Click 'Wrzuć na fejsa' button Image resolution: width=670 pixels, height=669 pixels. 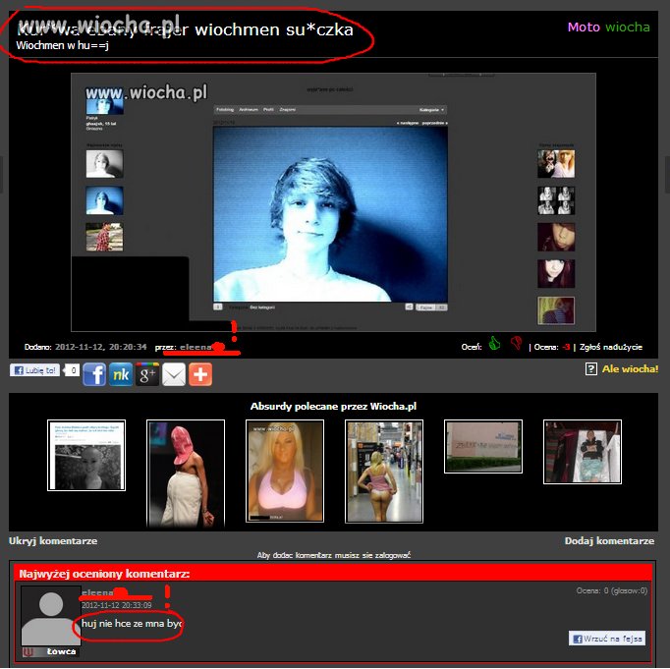[x=607, y=639]
